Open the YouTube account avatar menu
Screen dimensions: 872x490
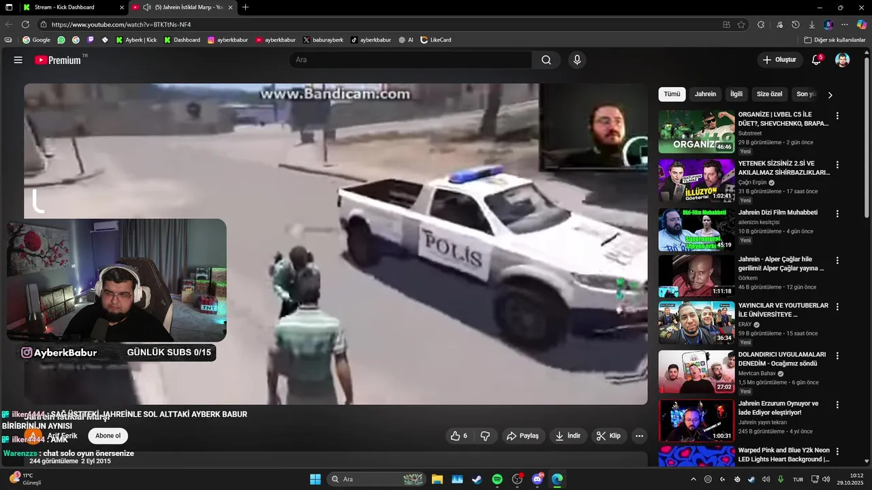[x=843, y=60]
